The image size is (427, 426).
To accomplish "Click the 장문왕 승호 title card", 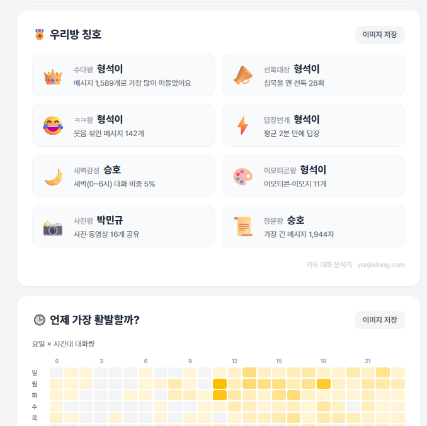I will pyautogui.click(x=314, y=226).
